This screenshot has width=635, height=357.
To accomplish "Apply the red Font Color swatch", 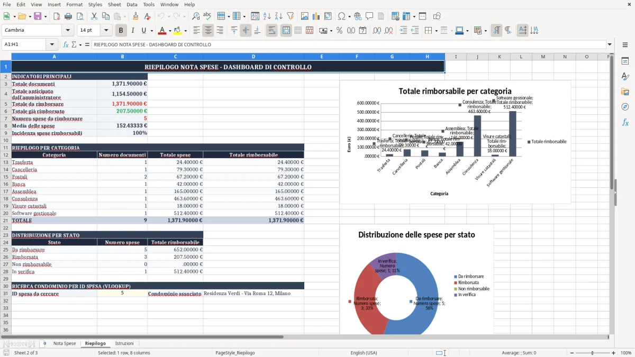I will 162,31.
